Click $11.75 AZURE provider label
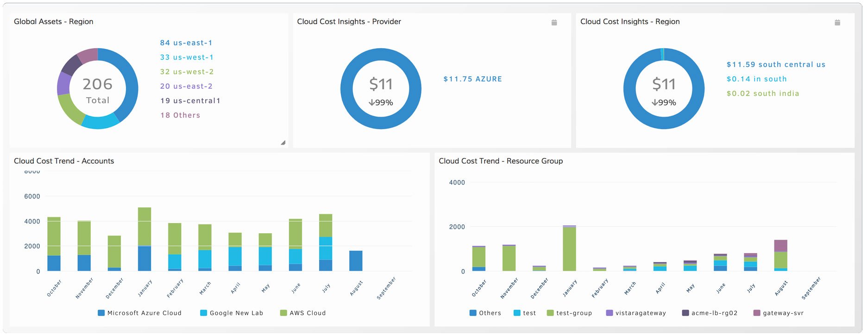The width and height of the screenshot is (867, 335). coord(472,79)
